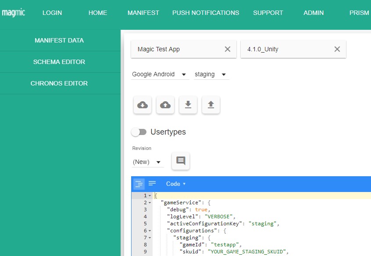Open the revision comment icon button
The height and width of the screenshot is (256, 371).
(181, 161)
